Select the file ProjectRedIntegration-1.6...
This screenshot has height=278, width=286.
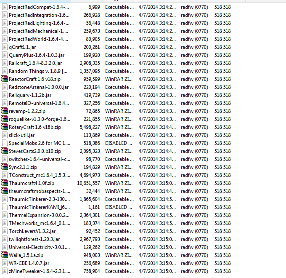click(39, 15)
